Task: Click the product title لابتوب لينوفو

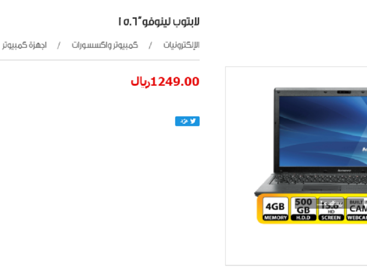Action: pos(159,22)
